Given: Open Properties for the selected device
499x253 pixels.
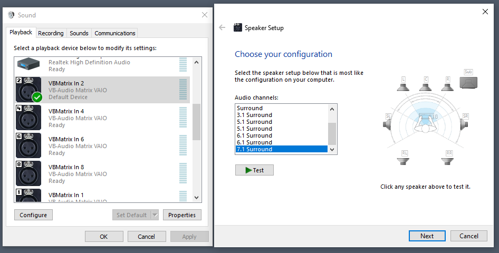Looking at the screenshot, I should click(x=182, y=215).
